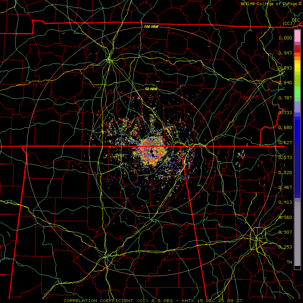Viewport: 303px width, 303px height.
Task: Click the 15 DEC 25 date in footer
Action: (x=210, y=301)
